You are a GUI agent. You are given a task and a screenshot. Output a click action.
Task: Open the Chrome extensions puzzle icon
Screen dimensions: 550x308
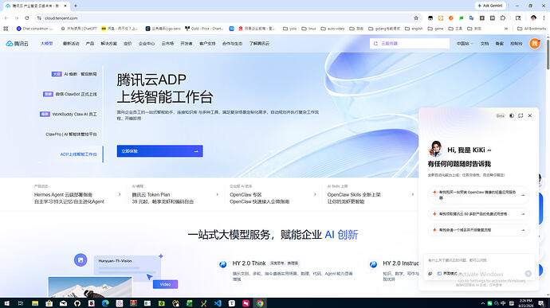503,18
